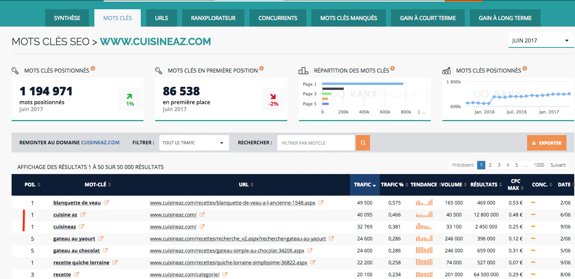The image size is (575, 279).
Task: Show info for Mots clés positionnés count card
Action: 93,69
